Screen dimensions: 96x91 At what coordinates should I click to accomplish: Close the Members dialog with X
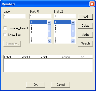92,4
